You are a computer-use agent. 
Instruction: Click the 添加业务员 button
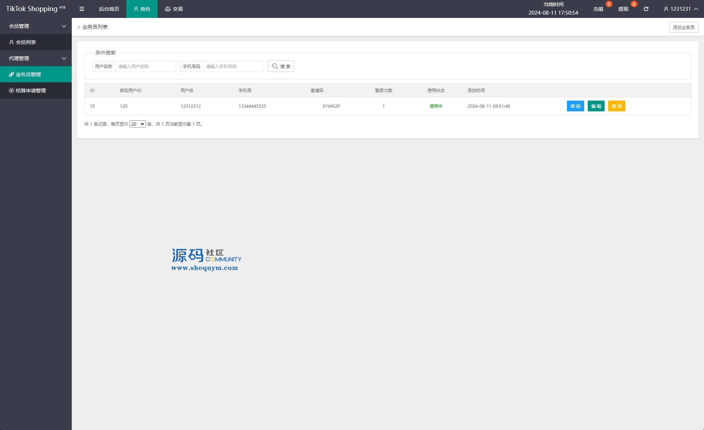point(684,27)
